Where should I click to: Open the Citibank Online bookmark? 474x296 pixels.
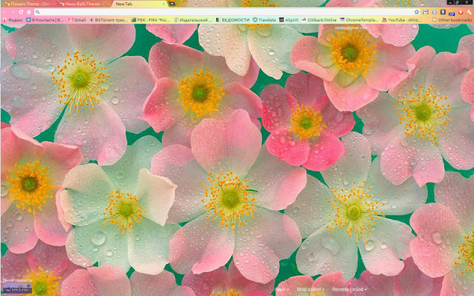coord(319,20)
